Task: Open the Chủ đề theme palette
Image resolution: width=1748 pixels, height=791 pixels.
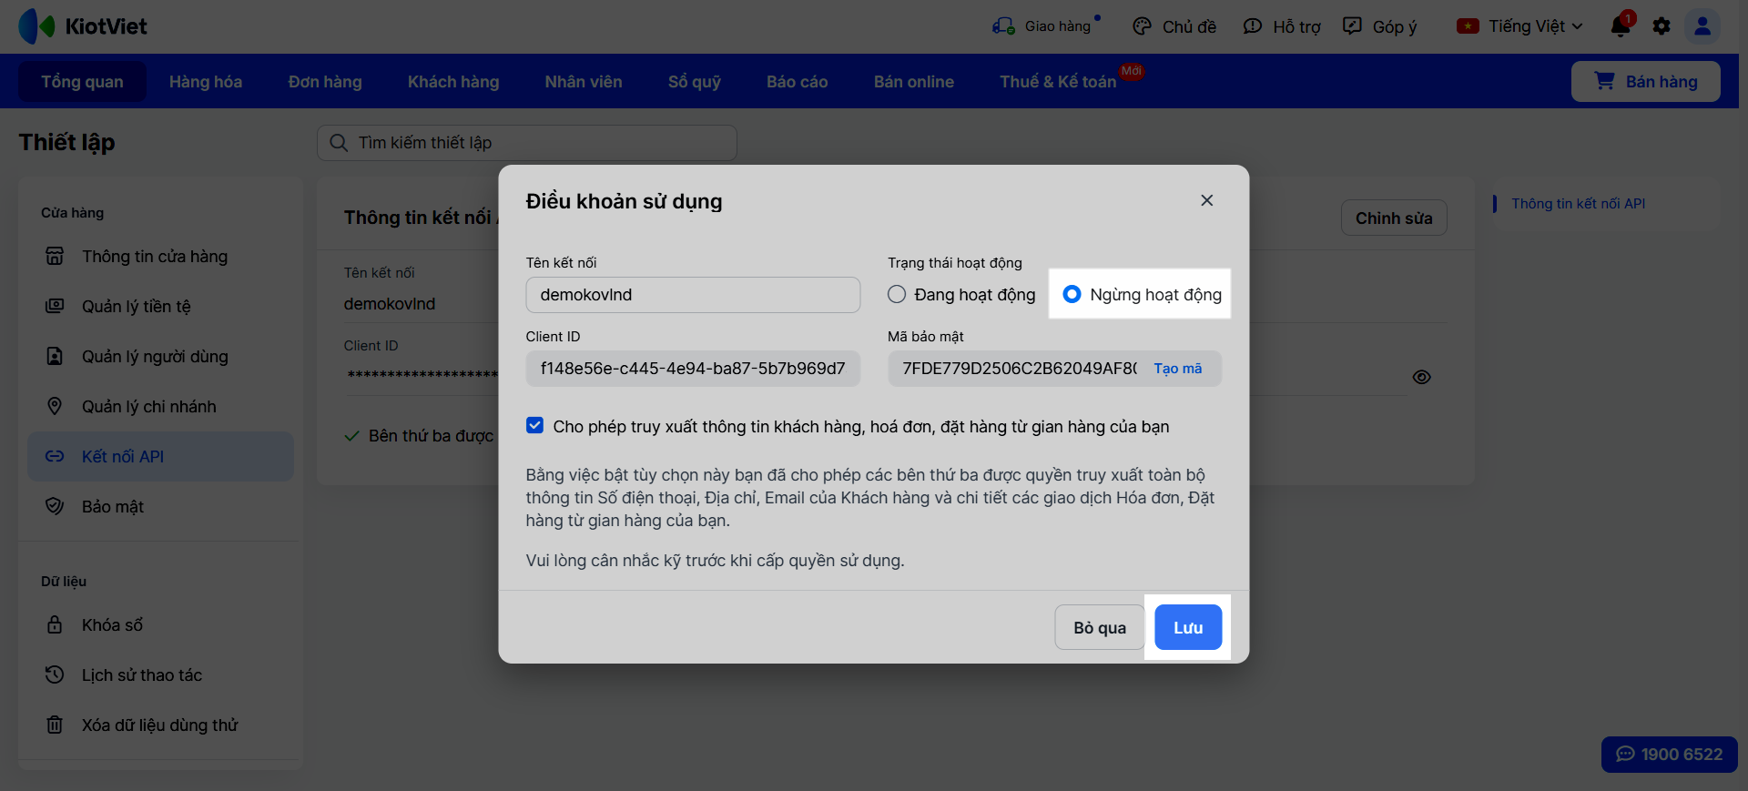Action: click(1142, 26)
